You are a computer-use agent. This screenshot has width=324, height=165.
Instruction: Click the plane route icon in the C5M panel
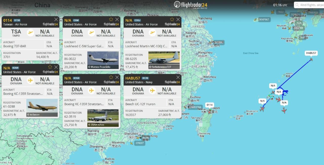tap(91, 33)
